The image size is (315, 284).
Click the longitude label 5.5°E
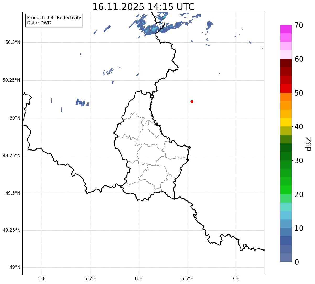[90, 278]
